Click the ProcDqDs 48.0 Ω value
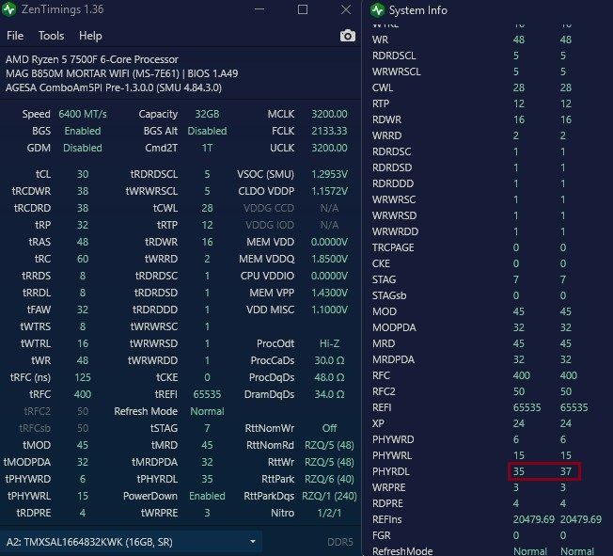The width and height of the screenshot is (613, 556). (x=329, y=377)
